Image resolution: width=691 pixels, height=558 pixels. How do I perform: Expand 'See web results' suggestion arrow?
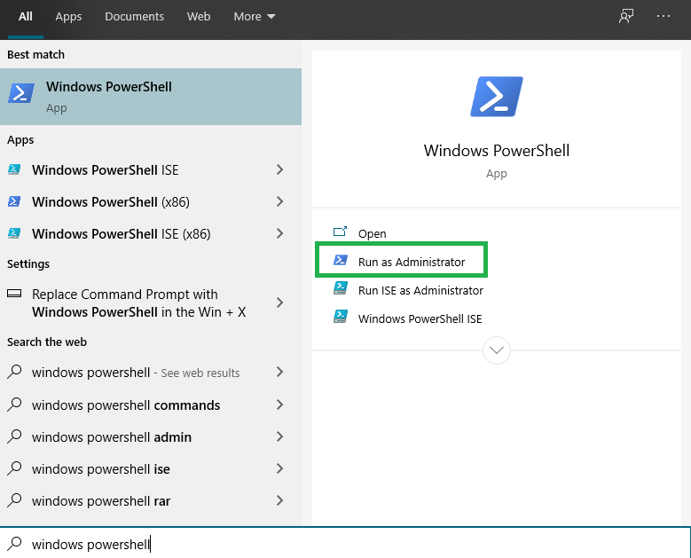coord(279,372)
